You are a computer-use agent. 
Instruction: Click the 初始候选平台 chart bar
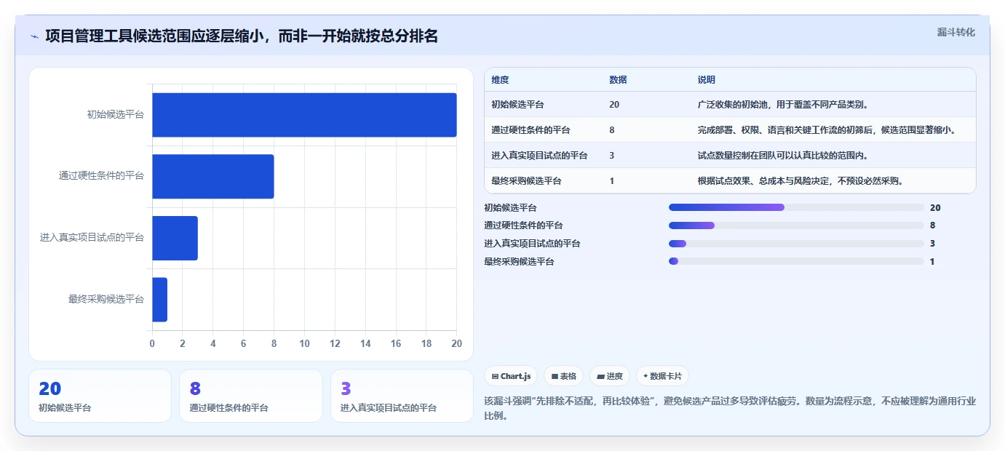click(x=304, y=115)
